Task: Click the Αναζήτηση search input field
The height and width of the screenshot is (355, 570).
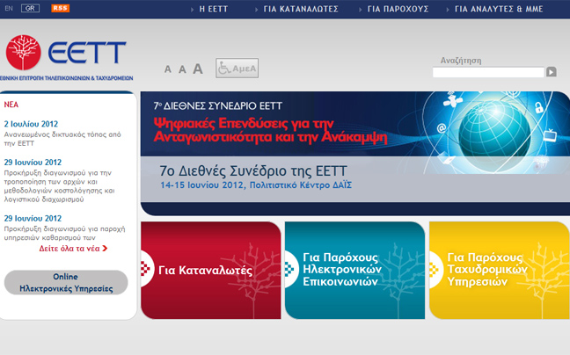Action: pyautogui.click(x=488, y=72)
